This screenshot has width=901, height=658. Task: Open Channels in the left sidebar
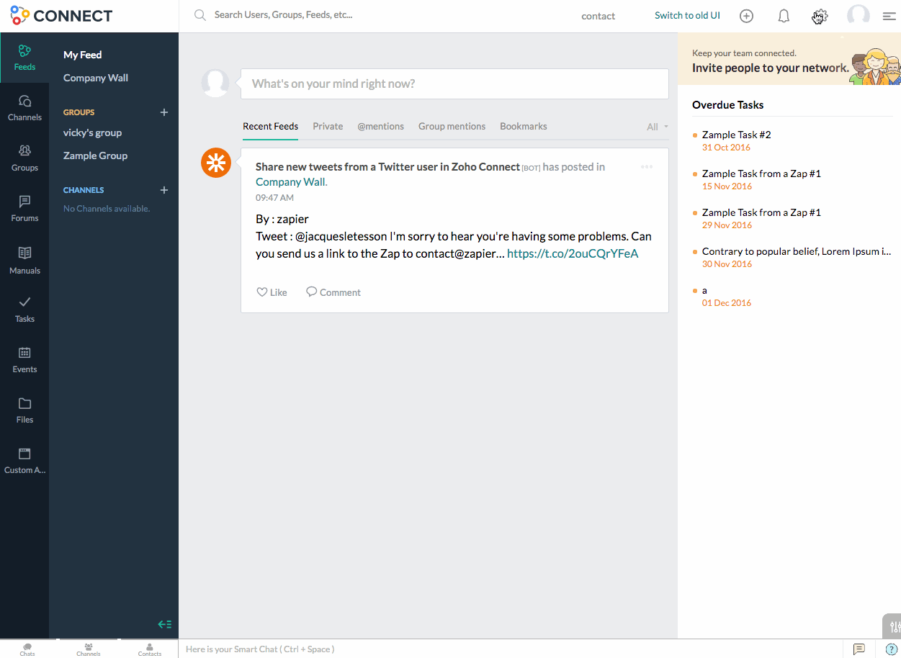click(24, 108)
